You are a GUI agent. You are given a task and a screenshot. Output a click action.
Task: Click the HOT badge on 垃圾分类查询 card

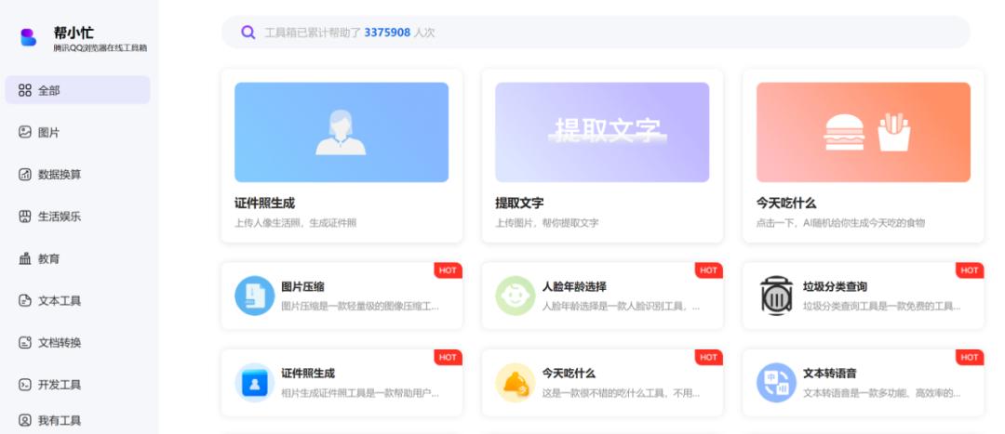pos(970,270)
